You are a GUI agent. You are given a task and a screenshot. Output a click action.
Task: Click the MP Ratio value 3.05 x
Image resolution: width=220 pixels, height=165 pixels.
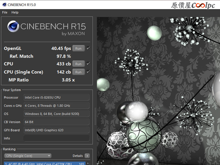coord(68,80)
